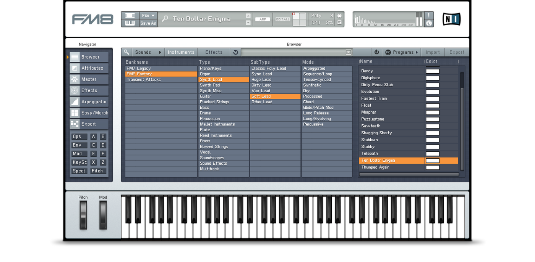
Task: Click the color swatch for Dandy
Action: 433,71
